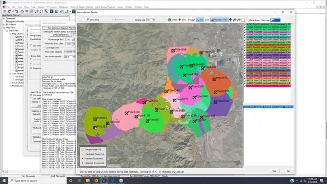
Task: Click the zoom window magnifier in main toolbar
Action: [x=46, y=11]
